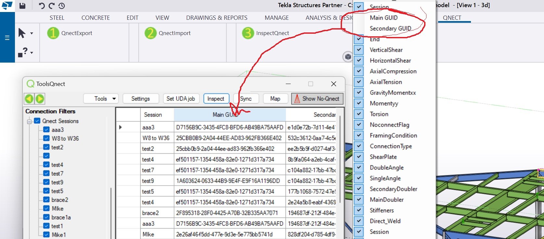Click the table vertical scrollbar

(340, 159)
